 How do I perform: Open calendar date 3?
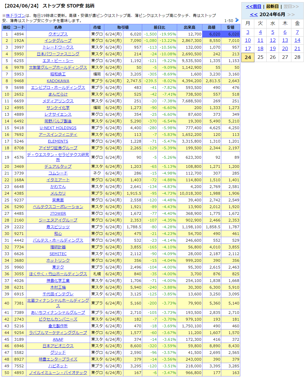click(x=248, y=32)
